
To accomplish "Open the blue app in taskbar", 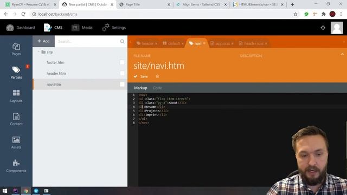I will [x=36, y=191].
